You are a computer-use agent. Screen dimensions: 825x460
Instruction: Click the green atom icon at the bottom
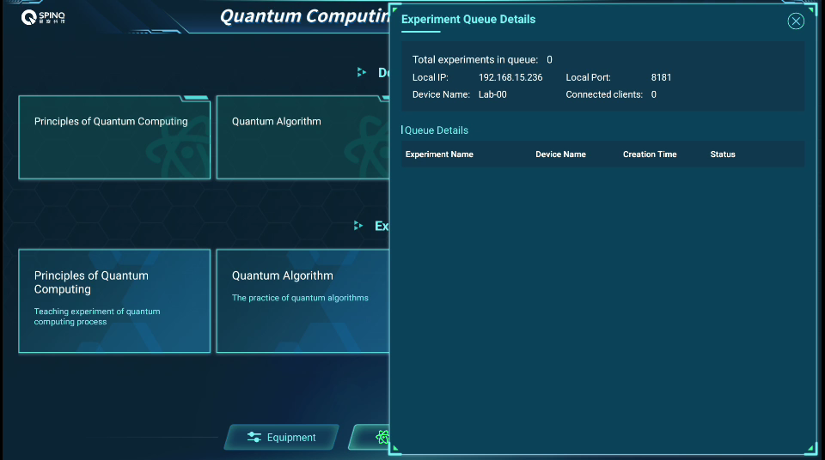coord(382,438)
